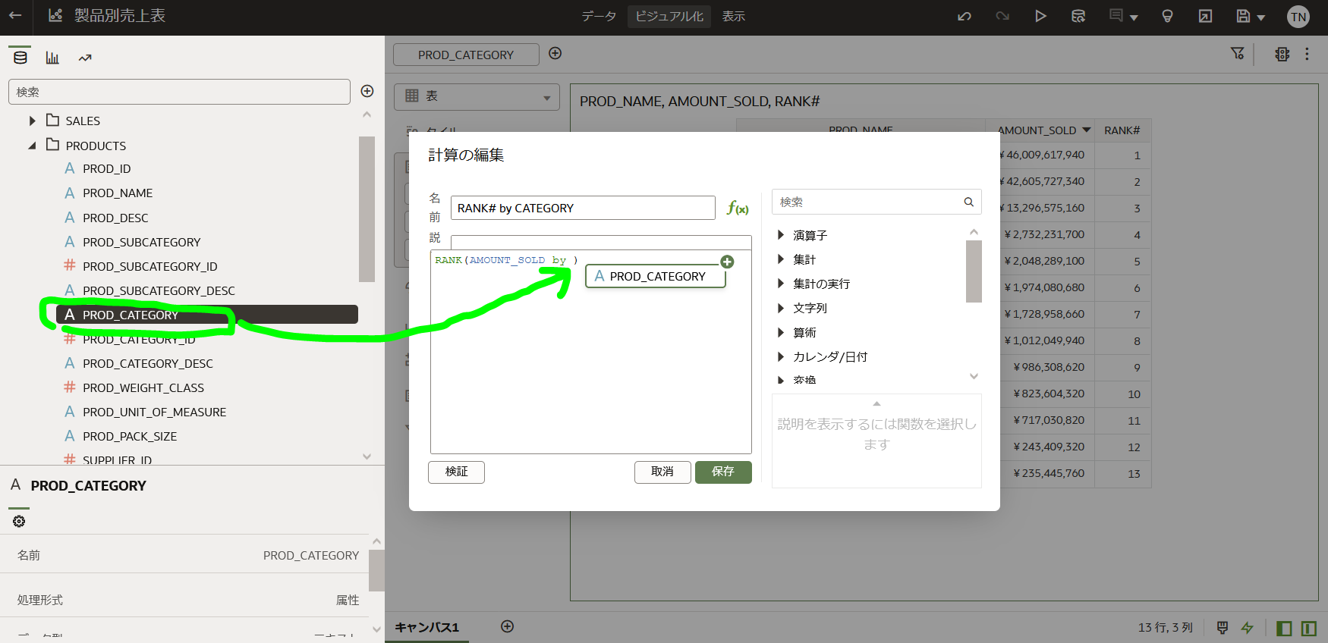
Task: Add a new canvas with plus icon
Action: click(508, 626)
